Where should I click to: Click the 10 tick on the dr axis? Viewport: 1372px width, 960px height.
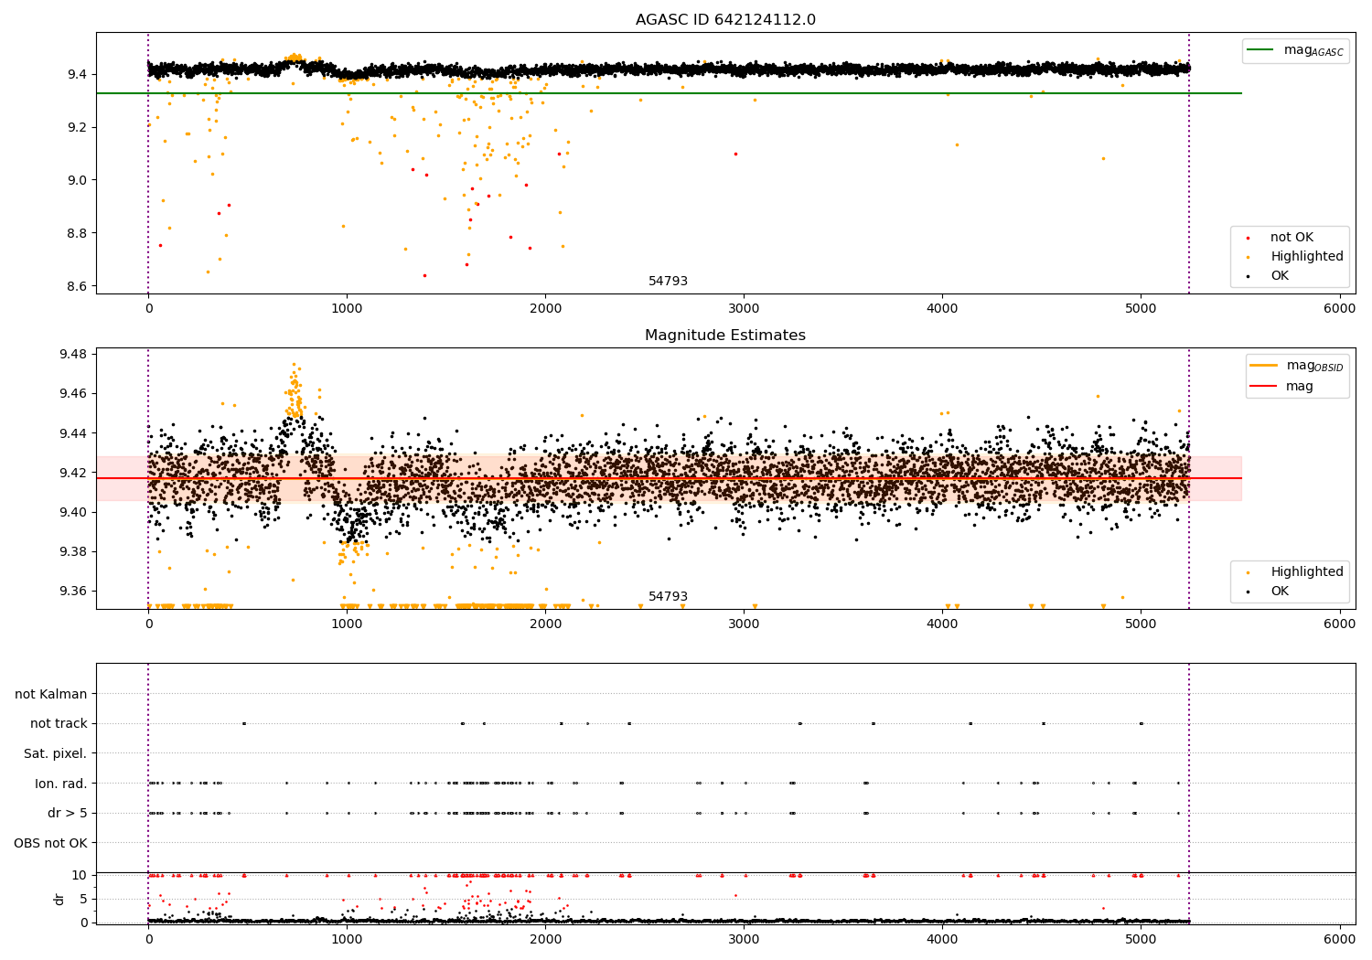tap(80, 875)
